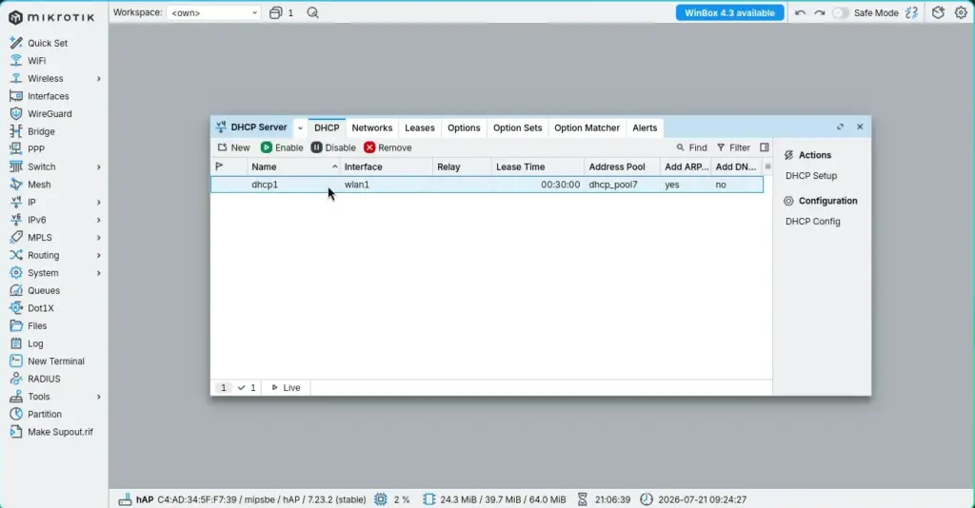The image size is (975, 508).
Task: Click the windows count icon beside workspace
Action: click(x=275, y=12)
